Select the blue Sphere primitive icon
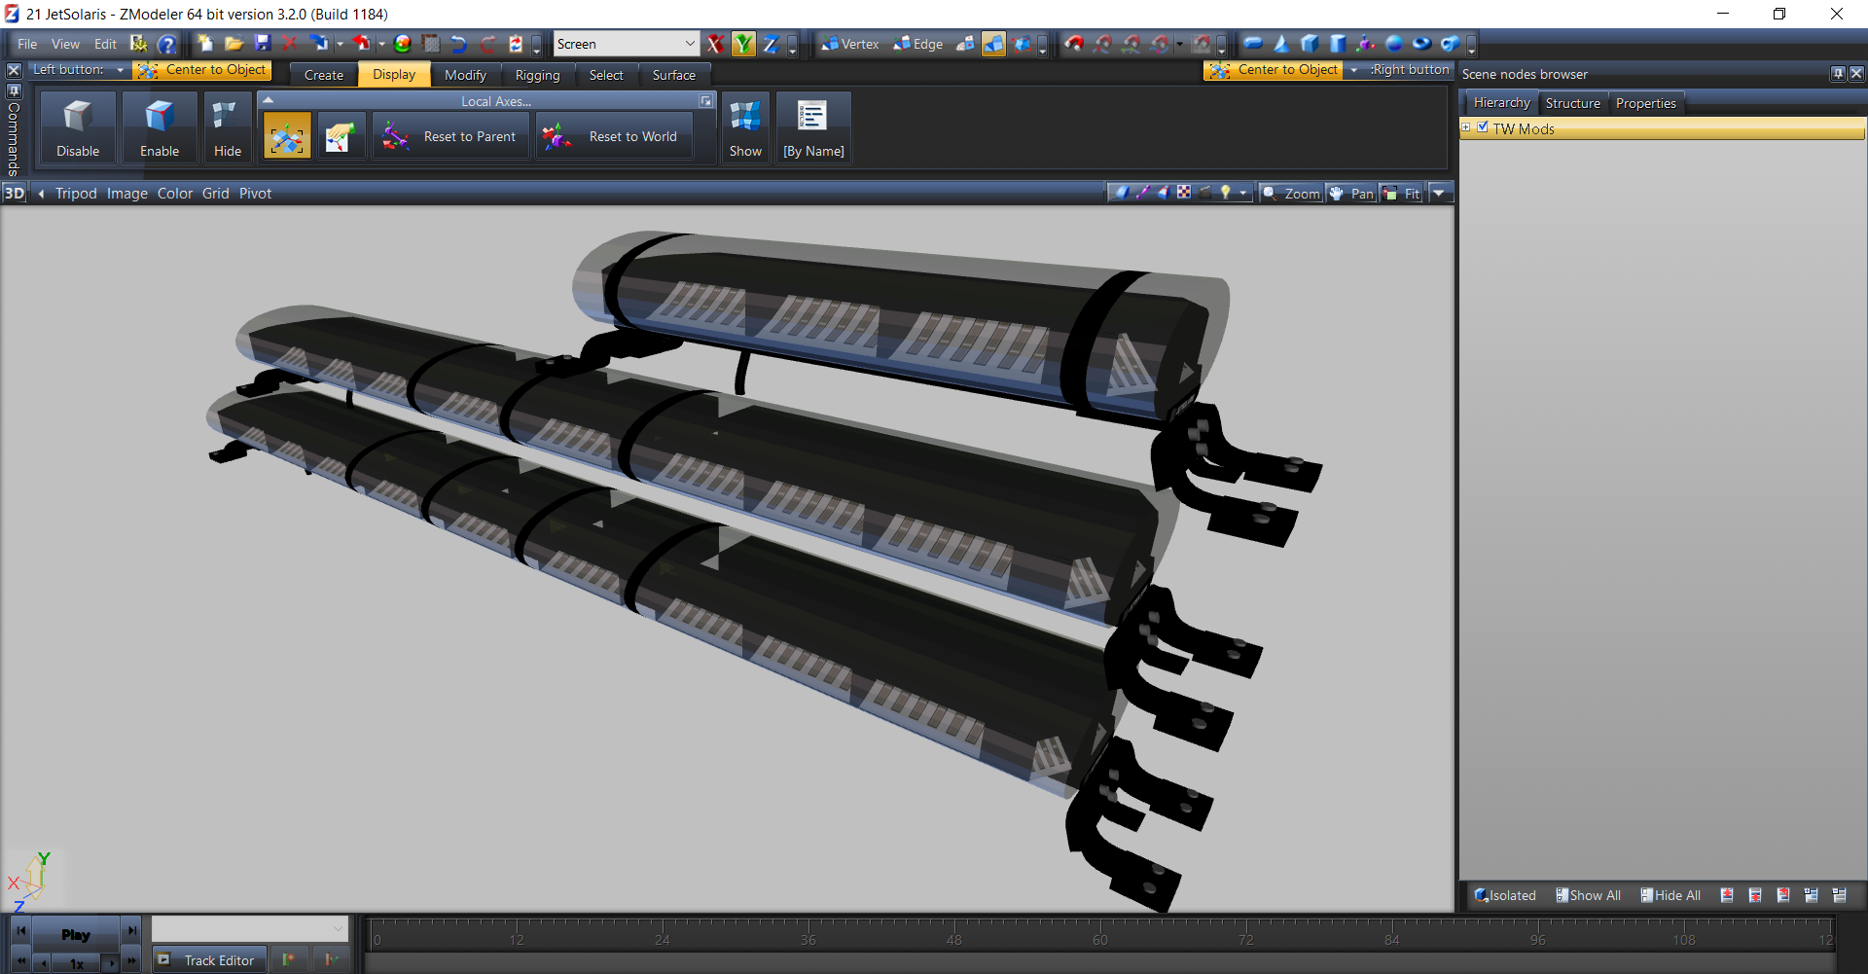The image size is (1868, 974). click(x=1393, y=44)
